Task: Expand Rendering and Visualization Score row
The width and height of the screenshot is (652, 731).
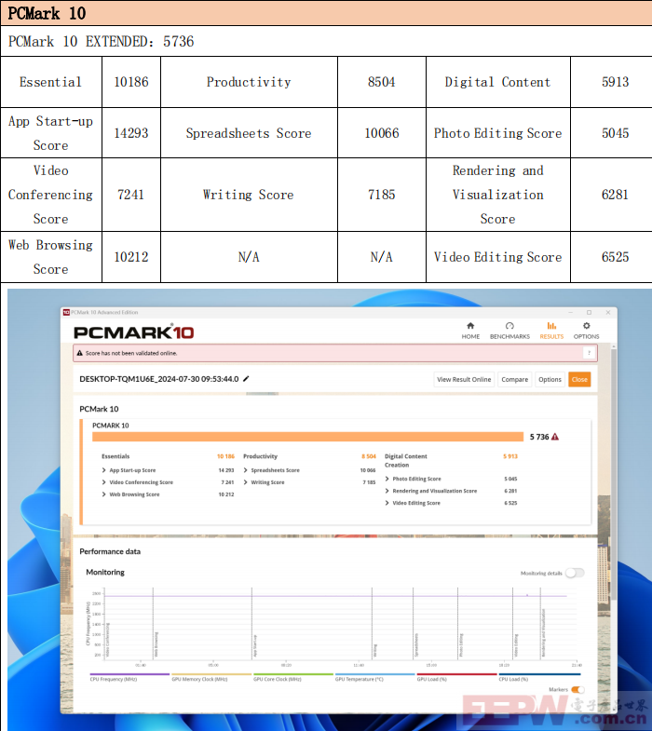Action: [387, 491]
